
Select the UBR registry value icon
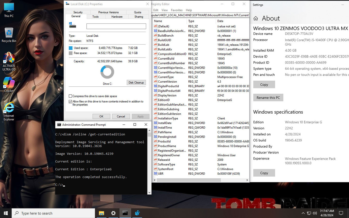pos(155,174)
